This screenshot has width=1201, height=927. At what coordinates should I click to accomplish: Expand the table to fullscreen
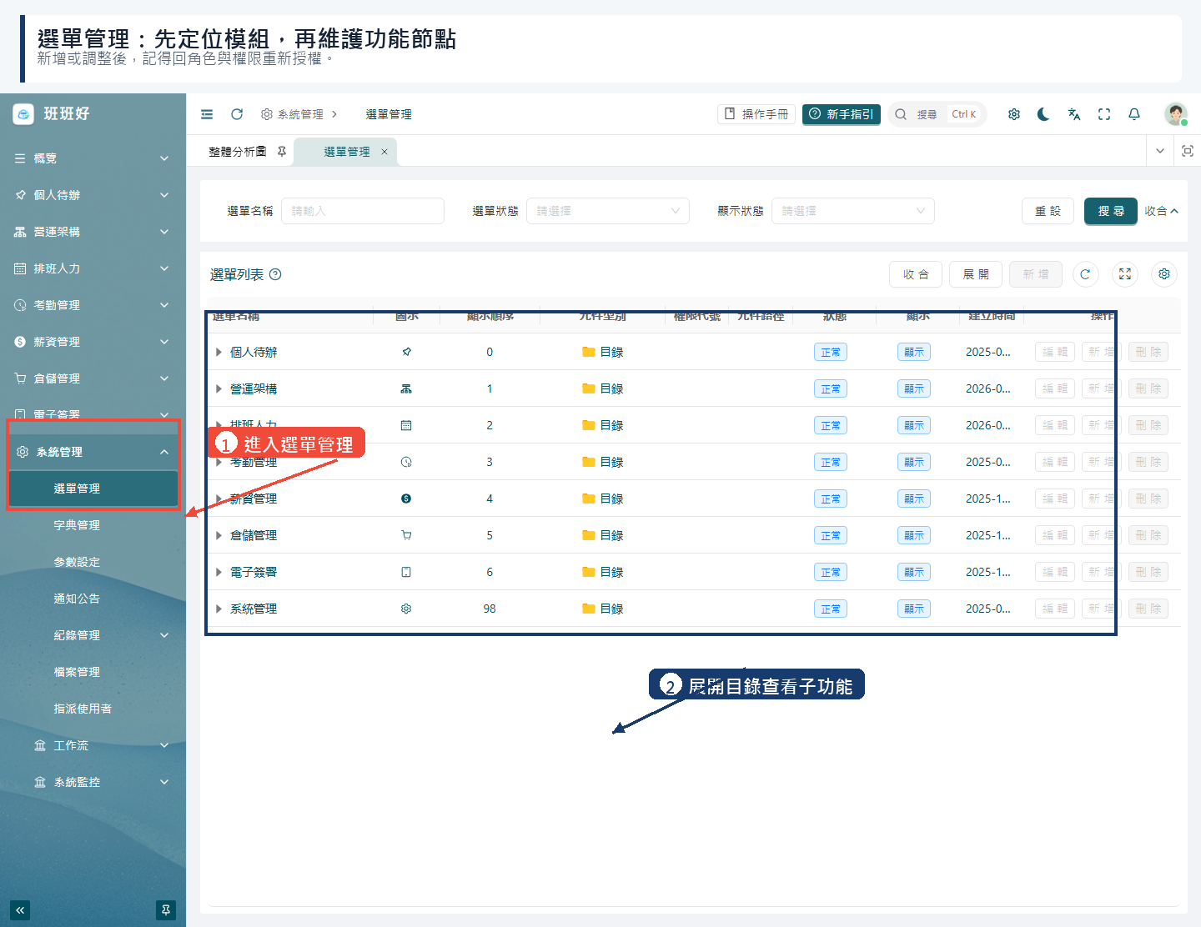click(1125, 274)
